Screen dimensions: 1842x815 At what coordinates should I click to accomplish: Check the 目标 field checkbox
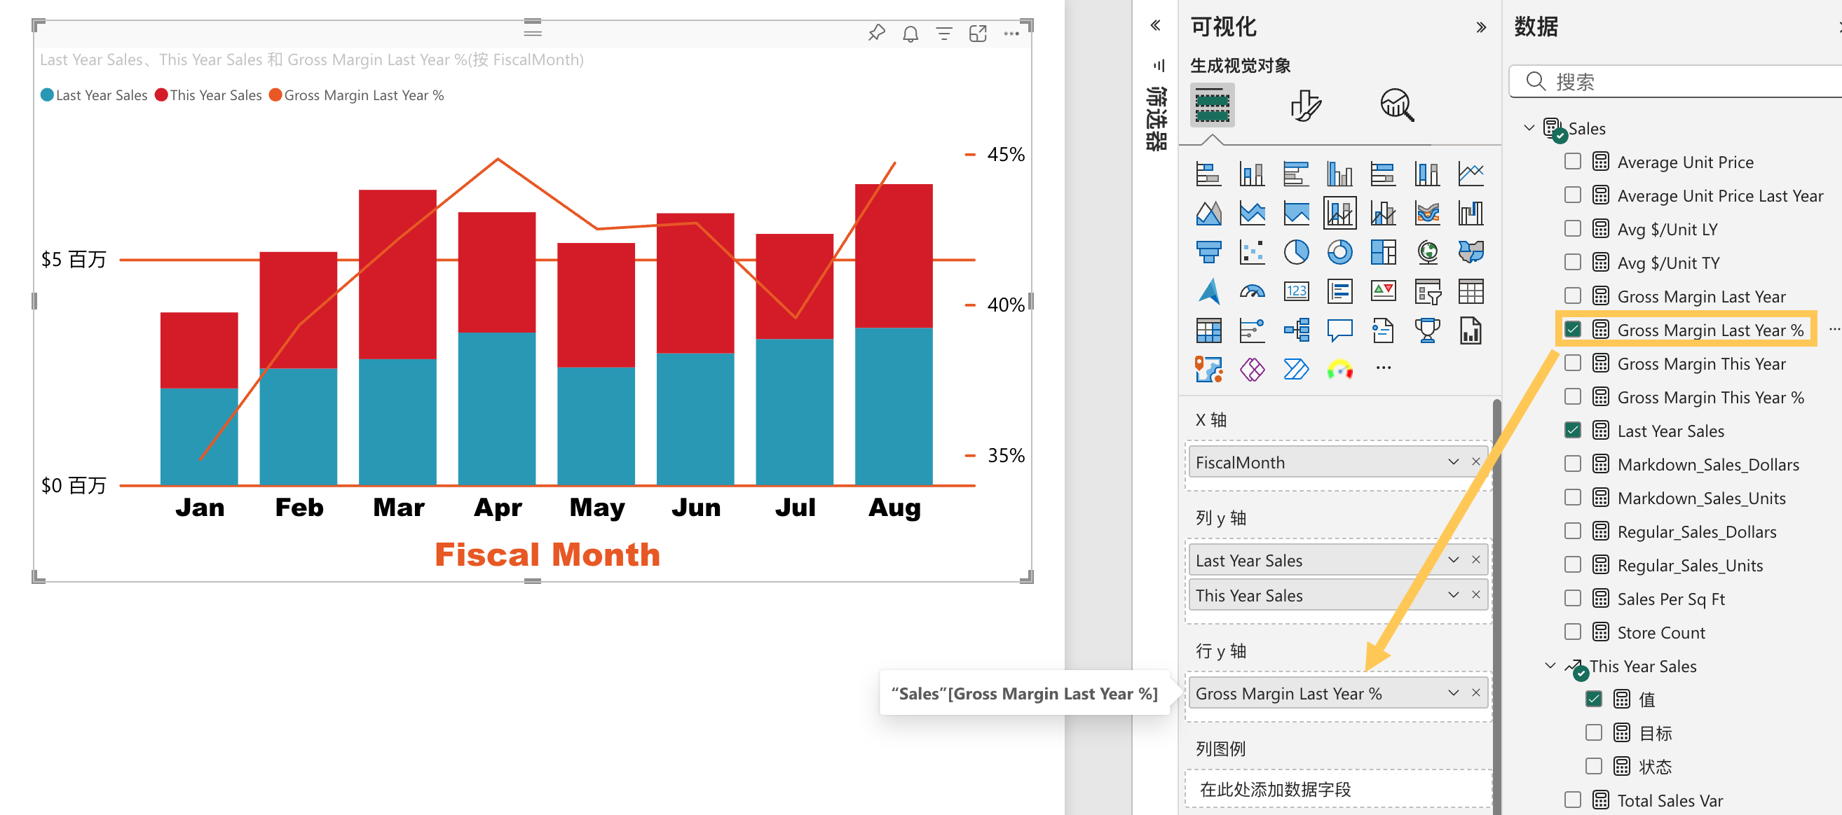[1593, 732]
